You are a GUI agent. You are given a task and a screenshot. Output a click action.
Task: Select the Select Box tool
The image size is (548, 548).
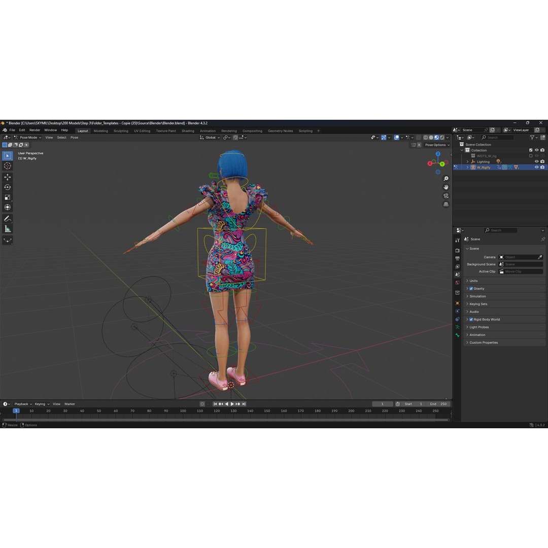pos(7,156)
